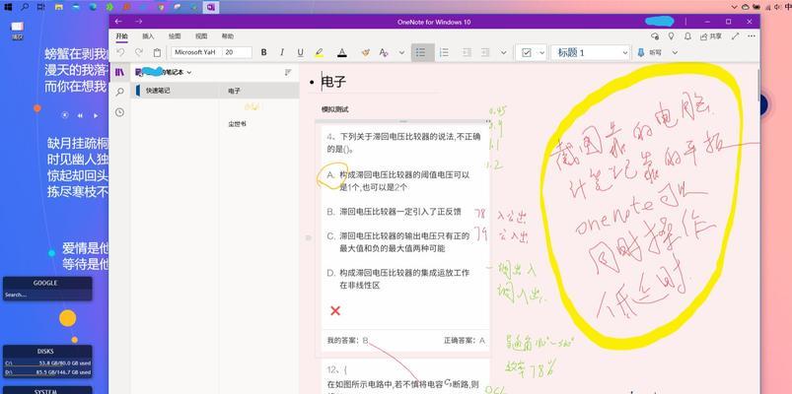Screen dimensions: 792x394
Task: Toggle the to-do checkbox tag
Action: (x=527, y=52)
